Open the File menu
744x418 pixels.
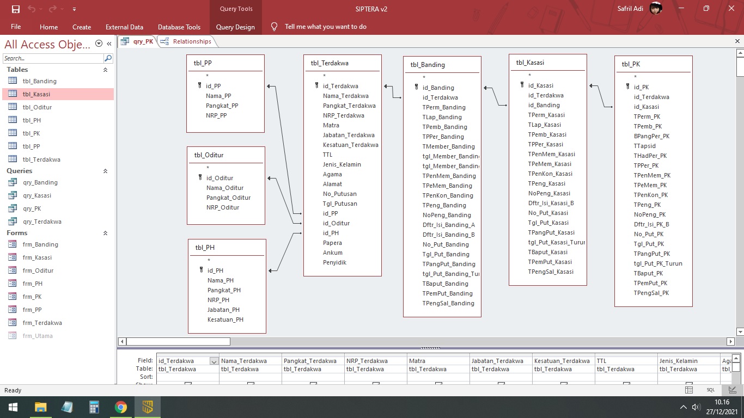pyautogui.click(x=16, y=27)
